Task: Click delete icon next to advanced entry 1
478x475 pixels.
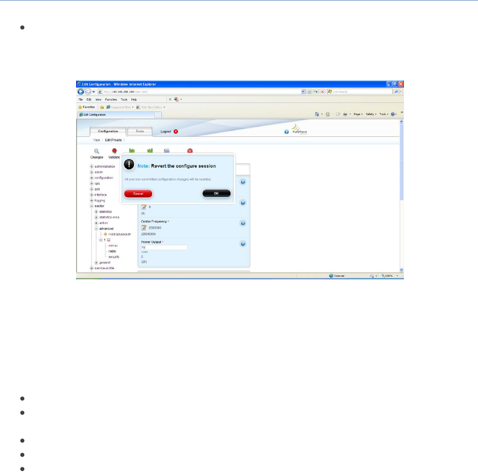Action: (x=109, y=240)
